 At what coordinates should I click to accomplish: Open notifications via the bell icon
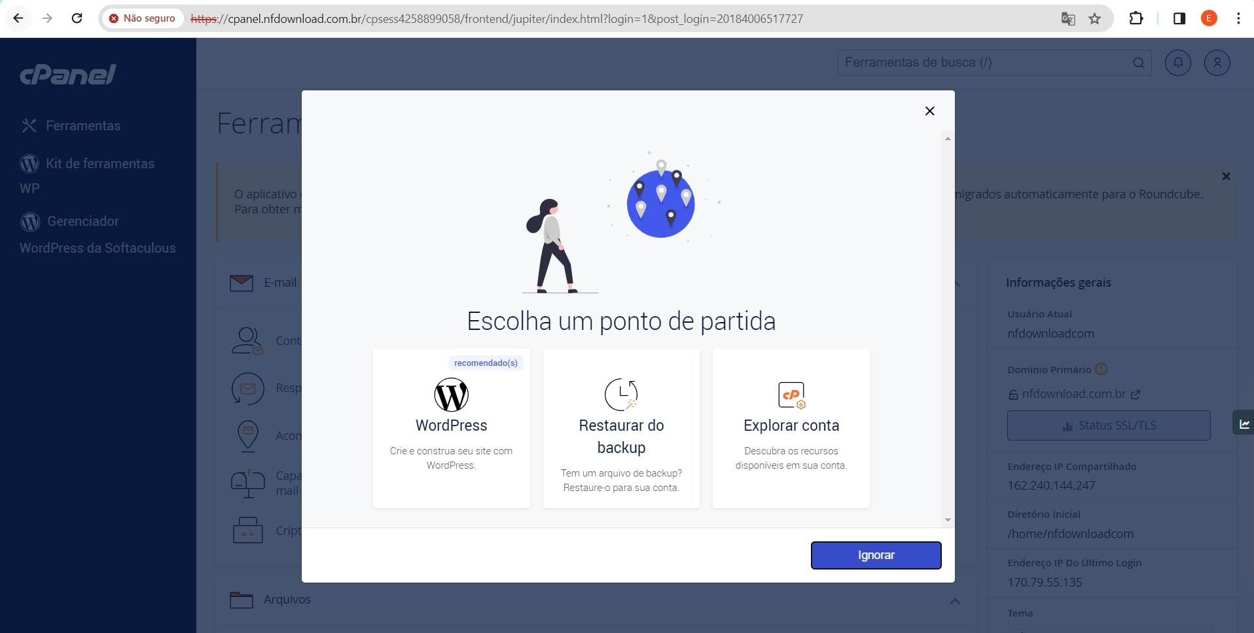coord(1177,62)
